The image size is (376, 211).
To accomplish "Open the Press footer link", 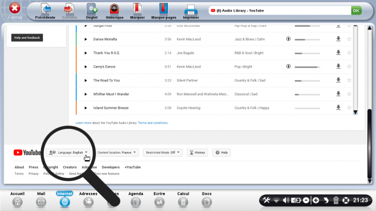I will (x=34, y=167).
